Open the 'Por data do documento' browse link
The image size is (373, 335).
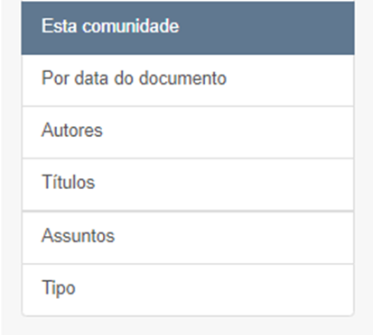188,80
